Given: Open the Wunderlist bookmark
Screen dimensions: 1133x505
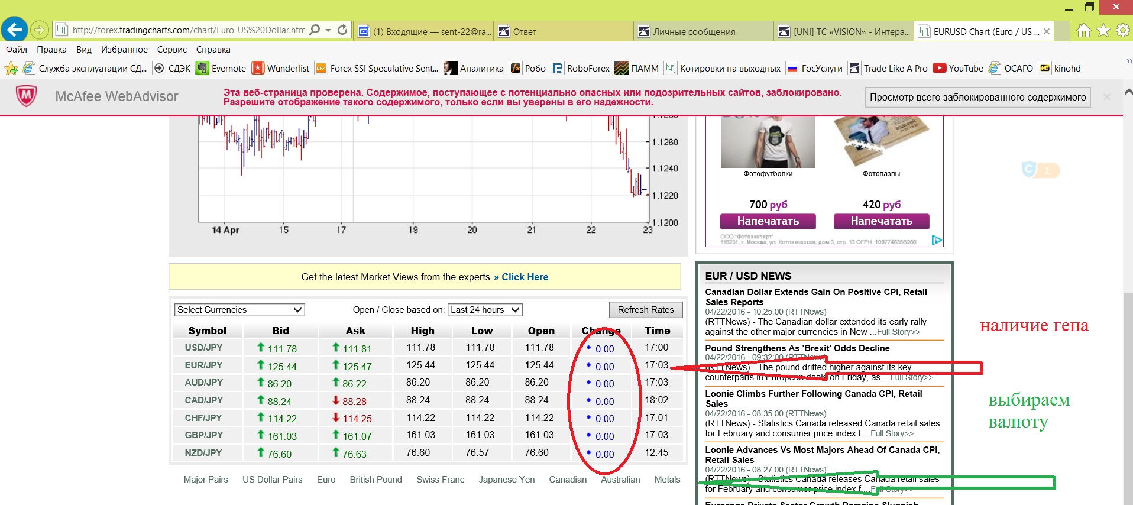Looking at the screenshot, I should point(280,69).
